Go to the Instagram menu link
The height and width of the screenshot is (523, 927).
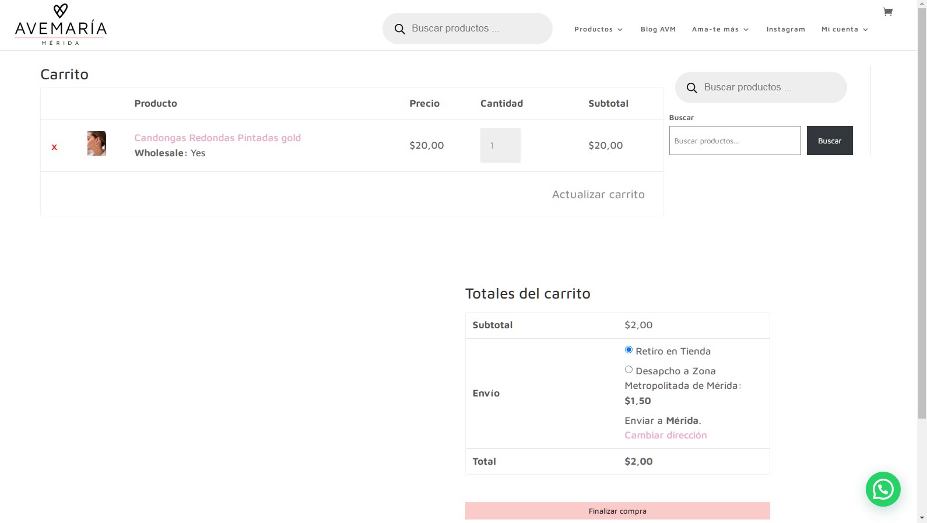(785, 29)
